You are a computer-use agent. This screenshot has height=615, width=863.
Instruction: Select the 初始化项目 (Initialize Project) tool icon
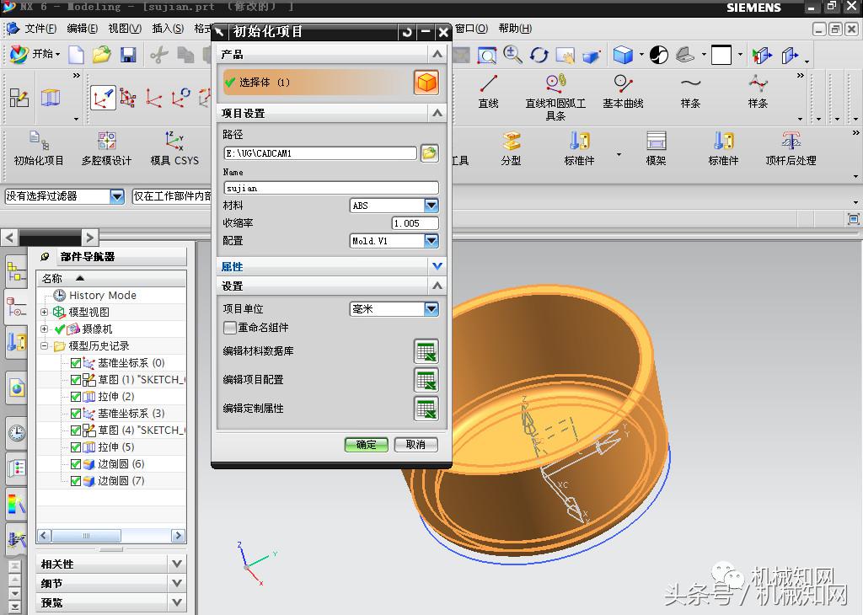coord(35,139)
